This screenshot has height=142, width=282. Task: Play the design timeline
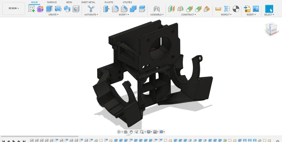coord(13,141)
